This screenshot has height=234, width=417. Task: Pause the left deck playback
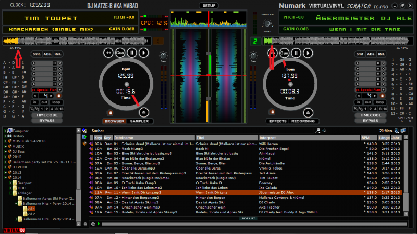click(x=131, y=53)
